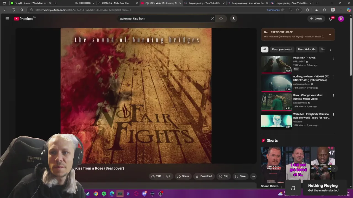
Task: Switch to the first Leaguegaming tab
Action: [205, 3]
